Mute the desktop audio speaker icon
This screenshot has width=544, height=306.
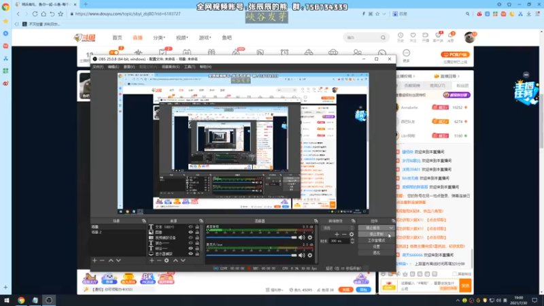(x=301, y=237)
